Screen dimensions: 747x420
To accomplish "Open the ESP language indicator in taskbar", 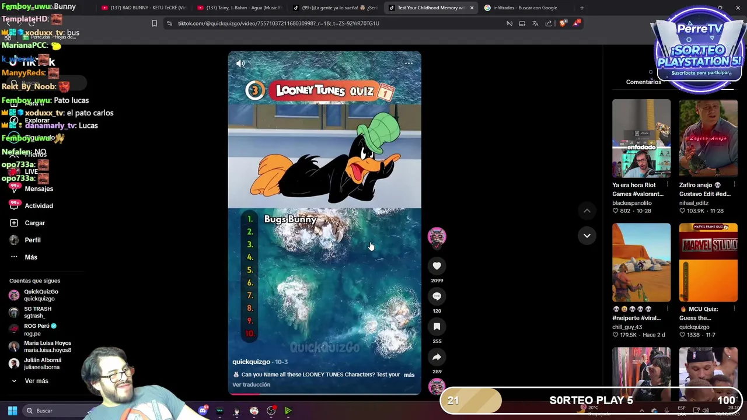I will [682, 411].
